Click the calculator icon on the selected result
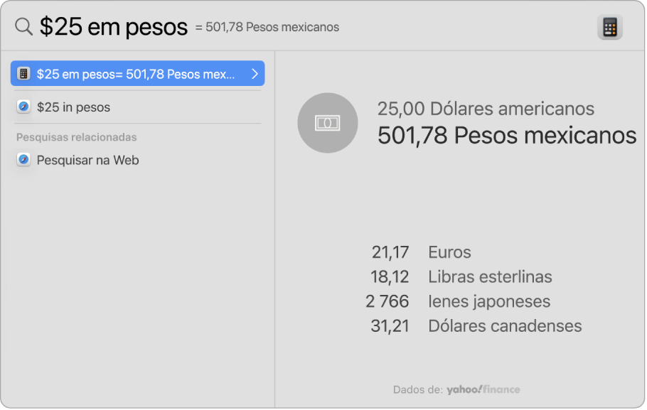 coord(23,73)
